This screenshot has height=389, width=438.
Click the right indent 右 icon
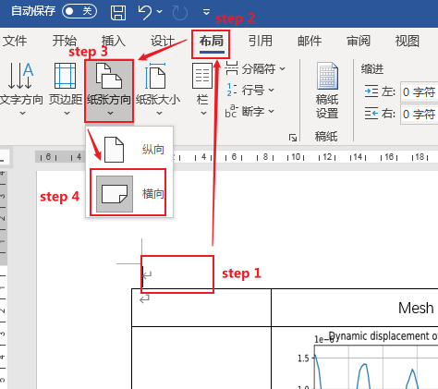371,114
